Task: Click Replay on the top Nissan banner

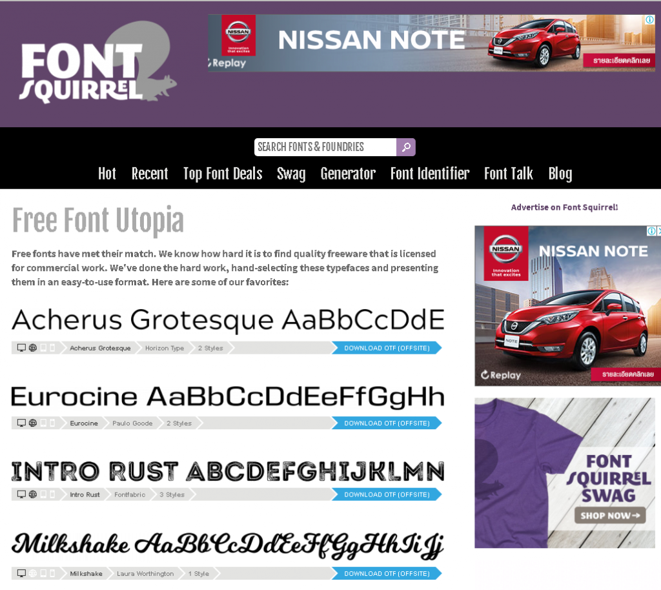Action: click(227, 63)
